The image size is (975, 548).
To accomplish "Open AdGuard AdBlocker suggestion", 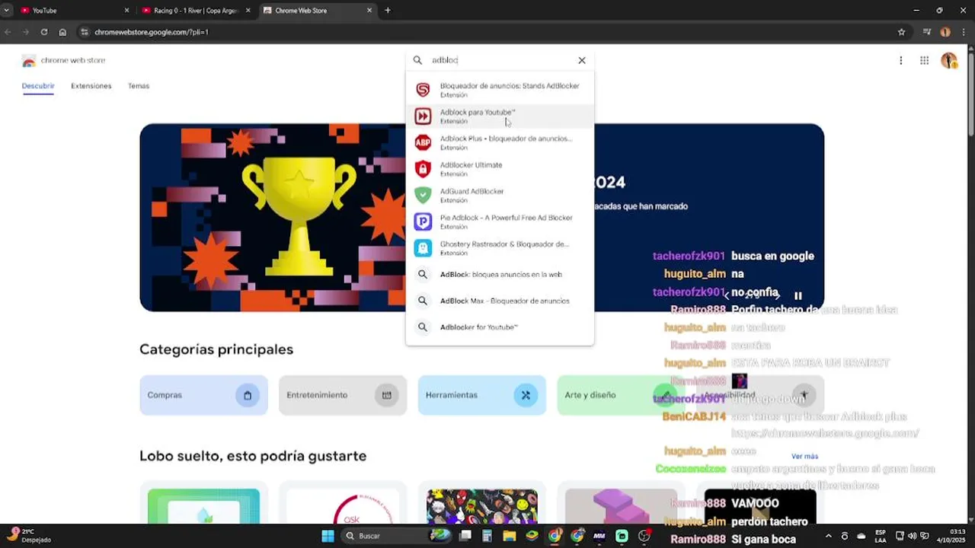I will [500, 196].
